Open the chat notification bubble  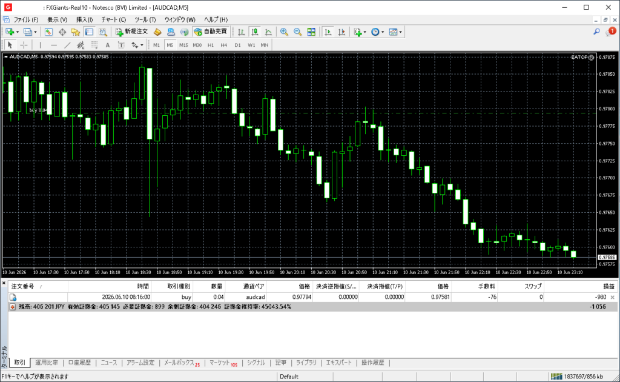[610, 32]
